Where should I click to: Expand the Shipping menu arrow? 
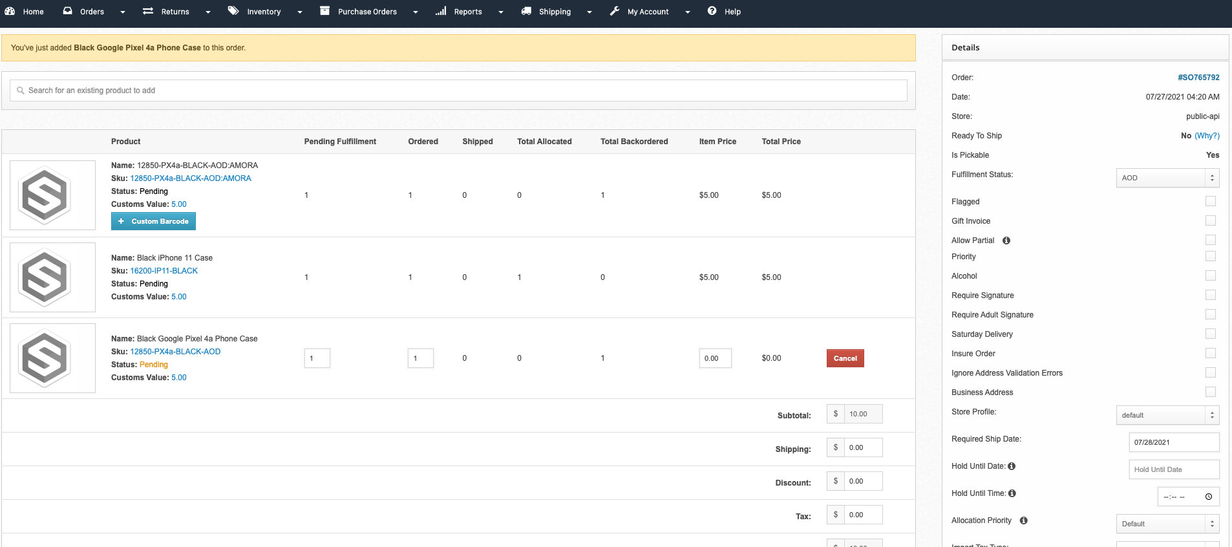click(589, 12)
